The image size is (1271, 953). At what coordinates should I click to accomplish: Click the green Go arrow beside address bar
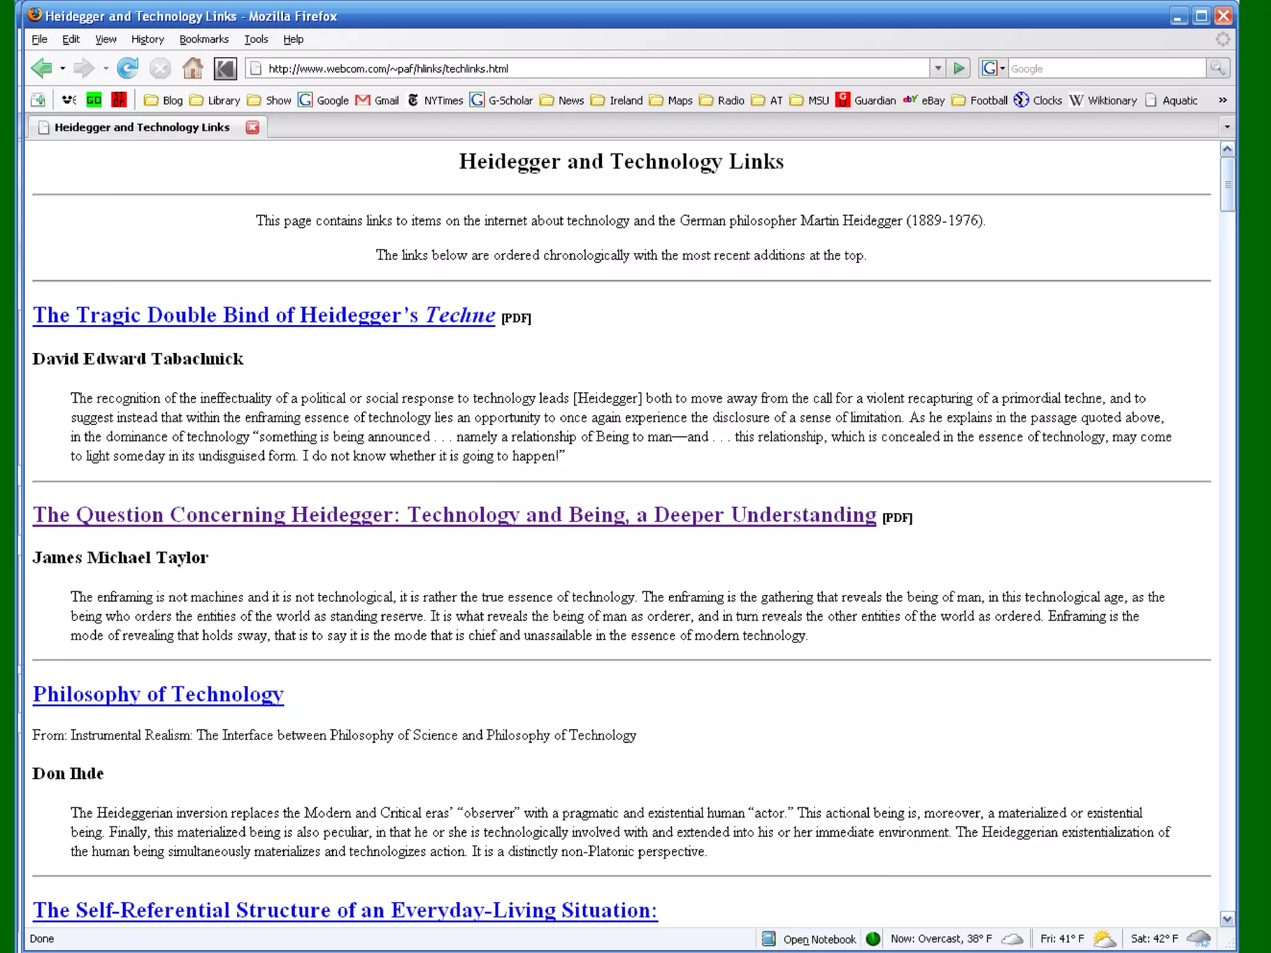click(x=959, y=68)
